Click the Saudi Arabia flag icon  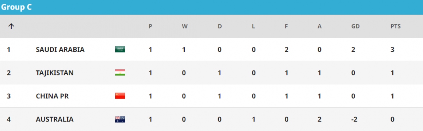pos(120,49)
